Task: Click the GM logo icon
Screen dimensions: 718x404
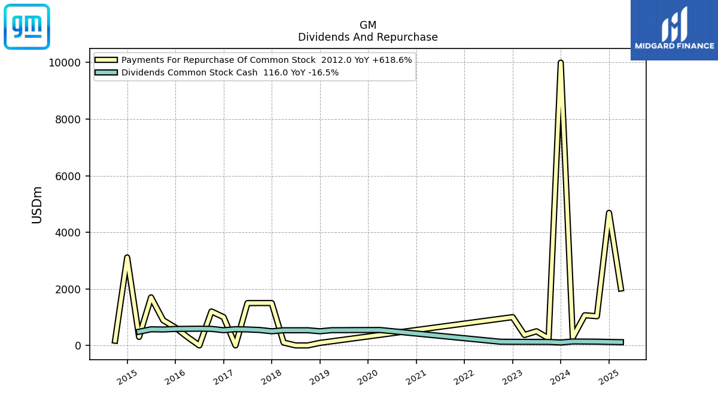Action: click(x=27, y=27)
